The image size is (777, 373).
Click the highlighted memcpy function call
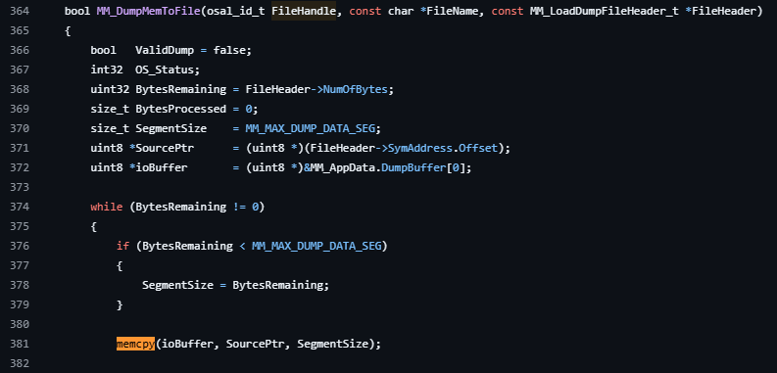coord(136,344)
